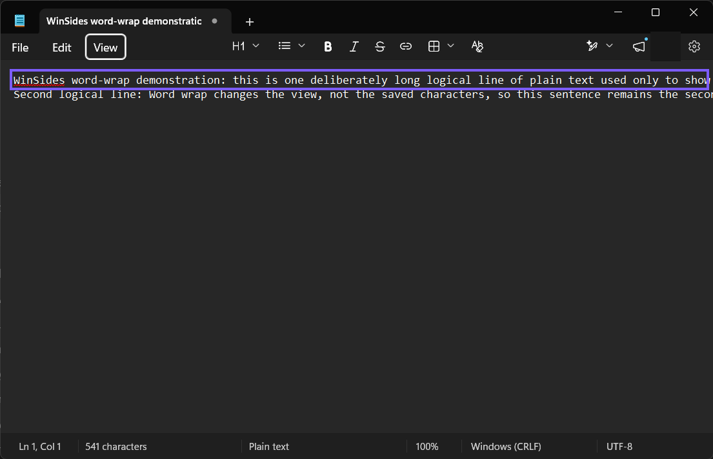
Task: Expand the table options dropdown arrow
Action: tap(450, 46)
